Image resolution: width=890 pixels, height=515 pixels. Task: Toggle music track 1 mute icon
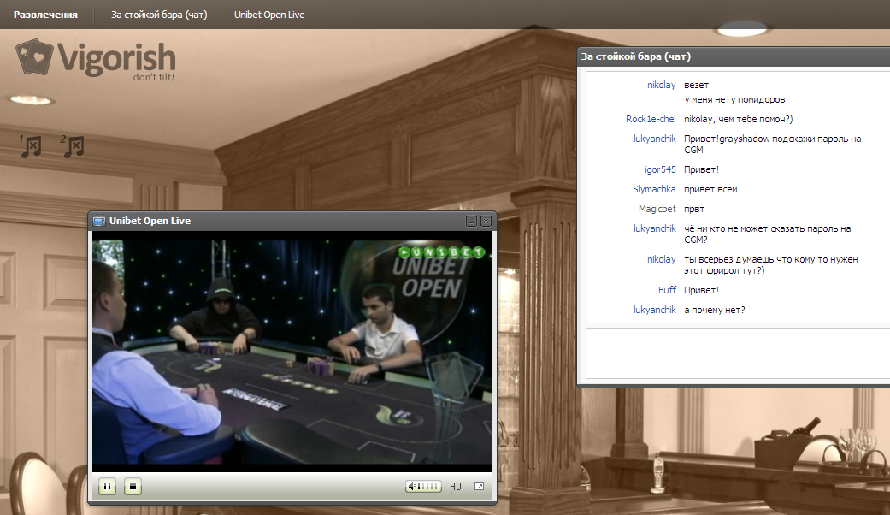click(31, 146)
